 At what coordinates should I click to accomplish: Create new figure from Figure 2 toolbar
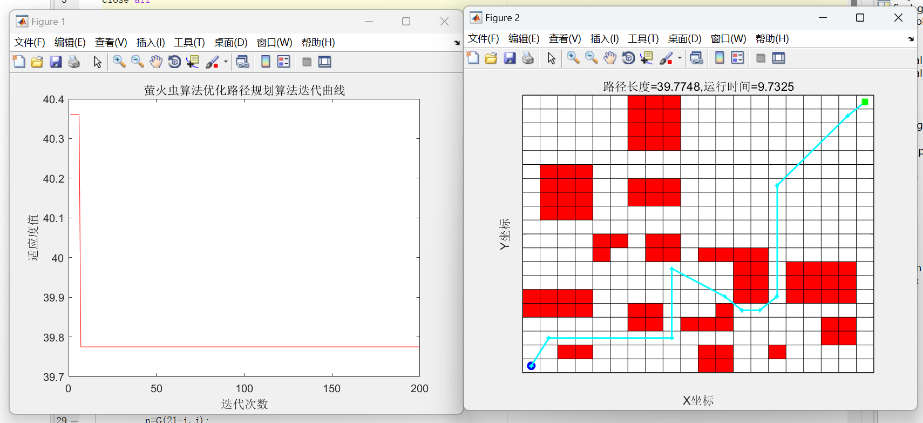473,58
